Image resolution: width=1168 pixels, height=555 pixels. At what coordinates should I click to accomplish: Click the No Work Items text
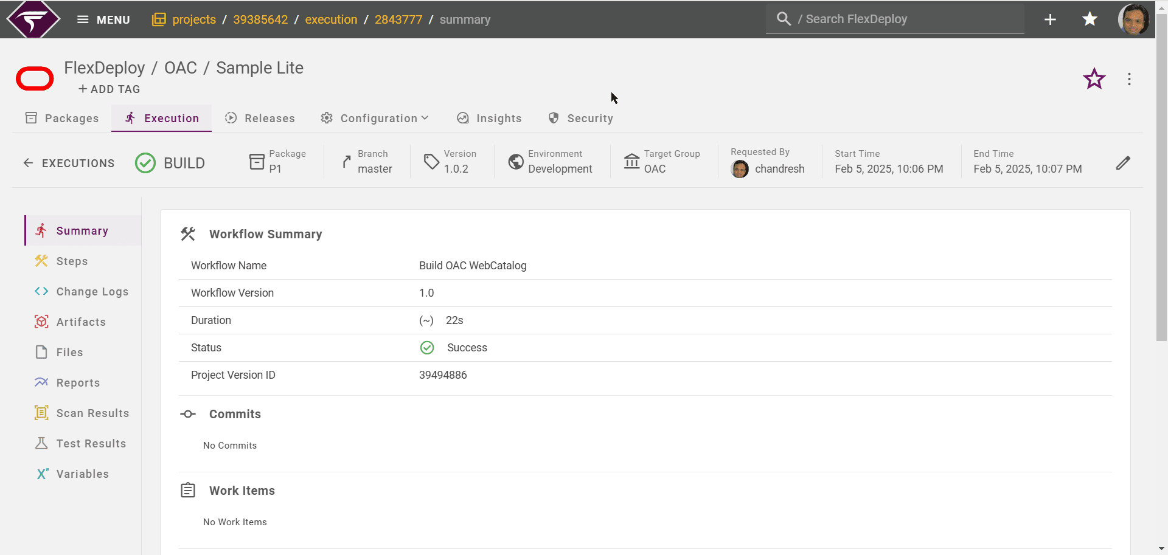click(235, 522)
